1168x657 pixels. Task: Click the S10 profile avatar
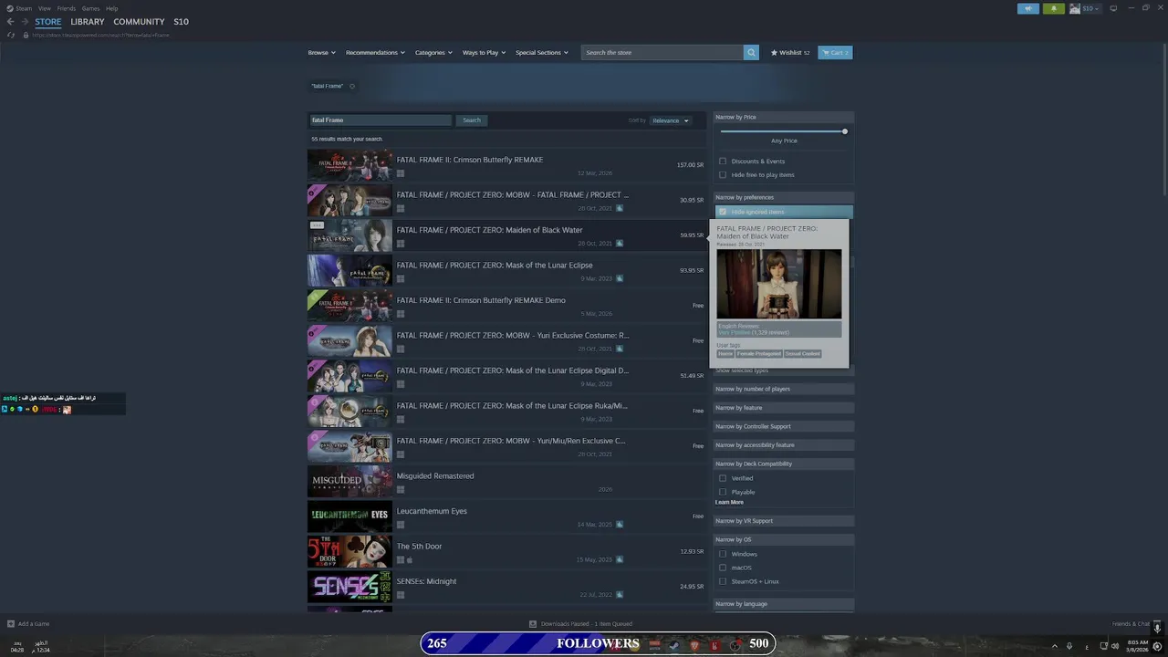[1075, 8]
